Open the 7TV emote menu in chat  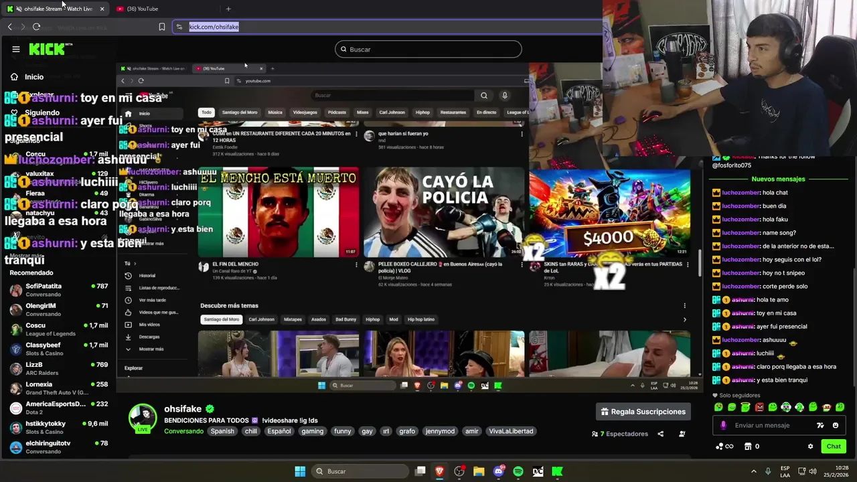[x=820, y=425]
